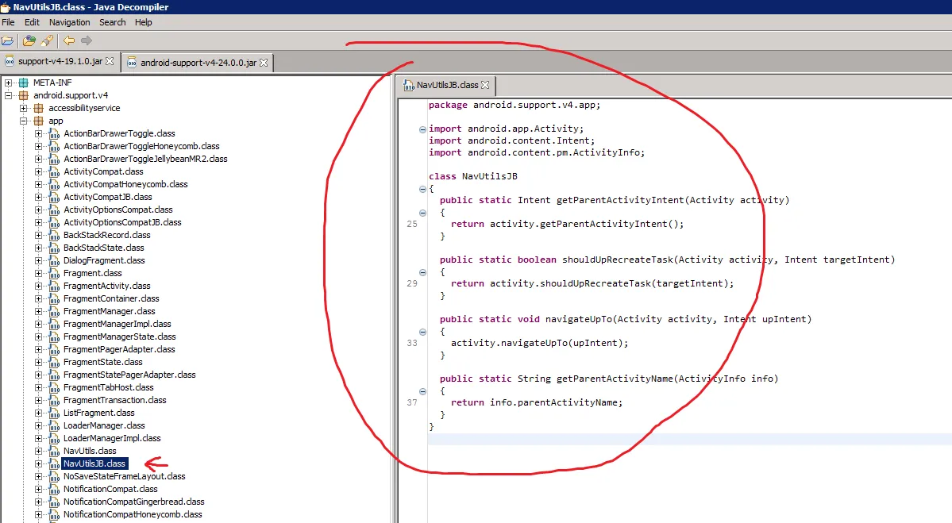Viewport: 952px width, 523px height.
Task: Collapse the NavUtilsJB class body fold marker
Action: pyautogui.click(x=422, y=189)
